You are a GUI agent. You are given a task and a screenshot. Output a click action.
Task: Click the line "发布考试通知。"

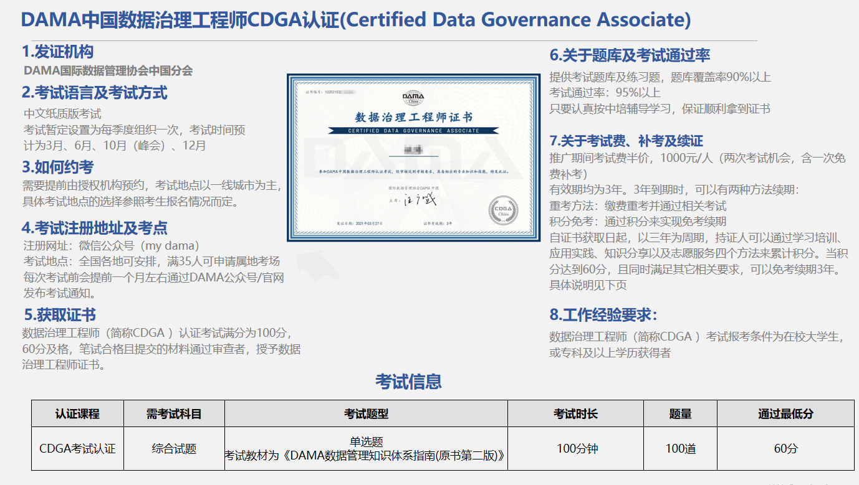click(x=60, y=293)
